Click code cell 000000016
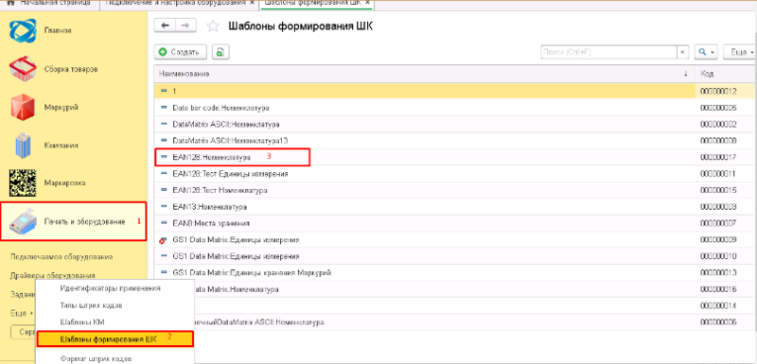 coord(718,289)
